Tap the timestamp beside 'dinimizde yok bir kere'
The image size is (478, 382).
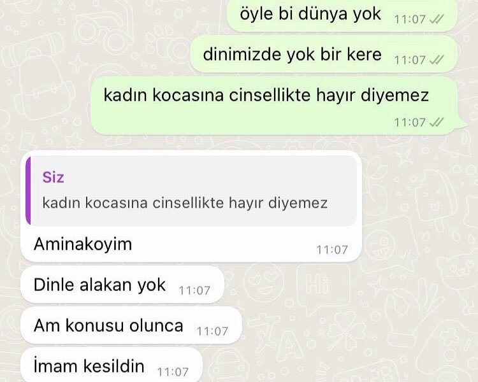pyautogui.click(x=410, y=60)
